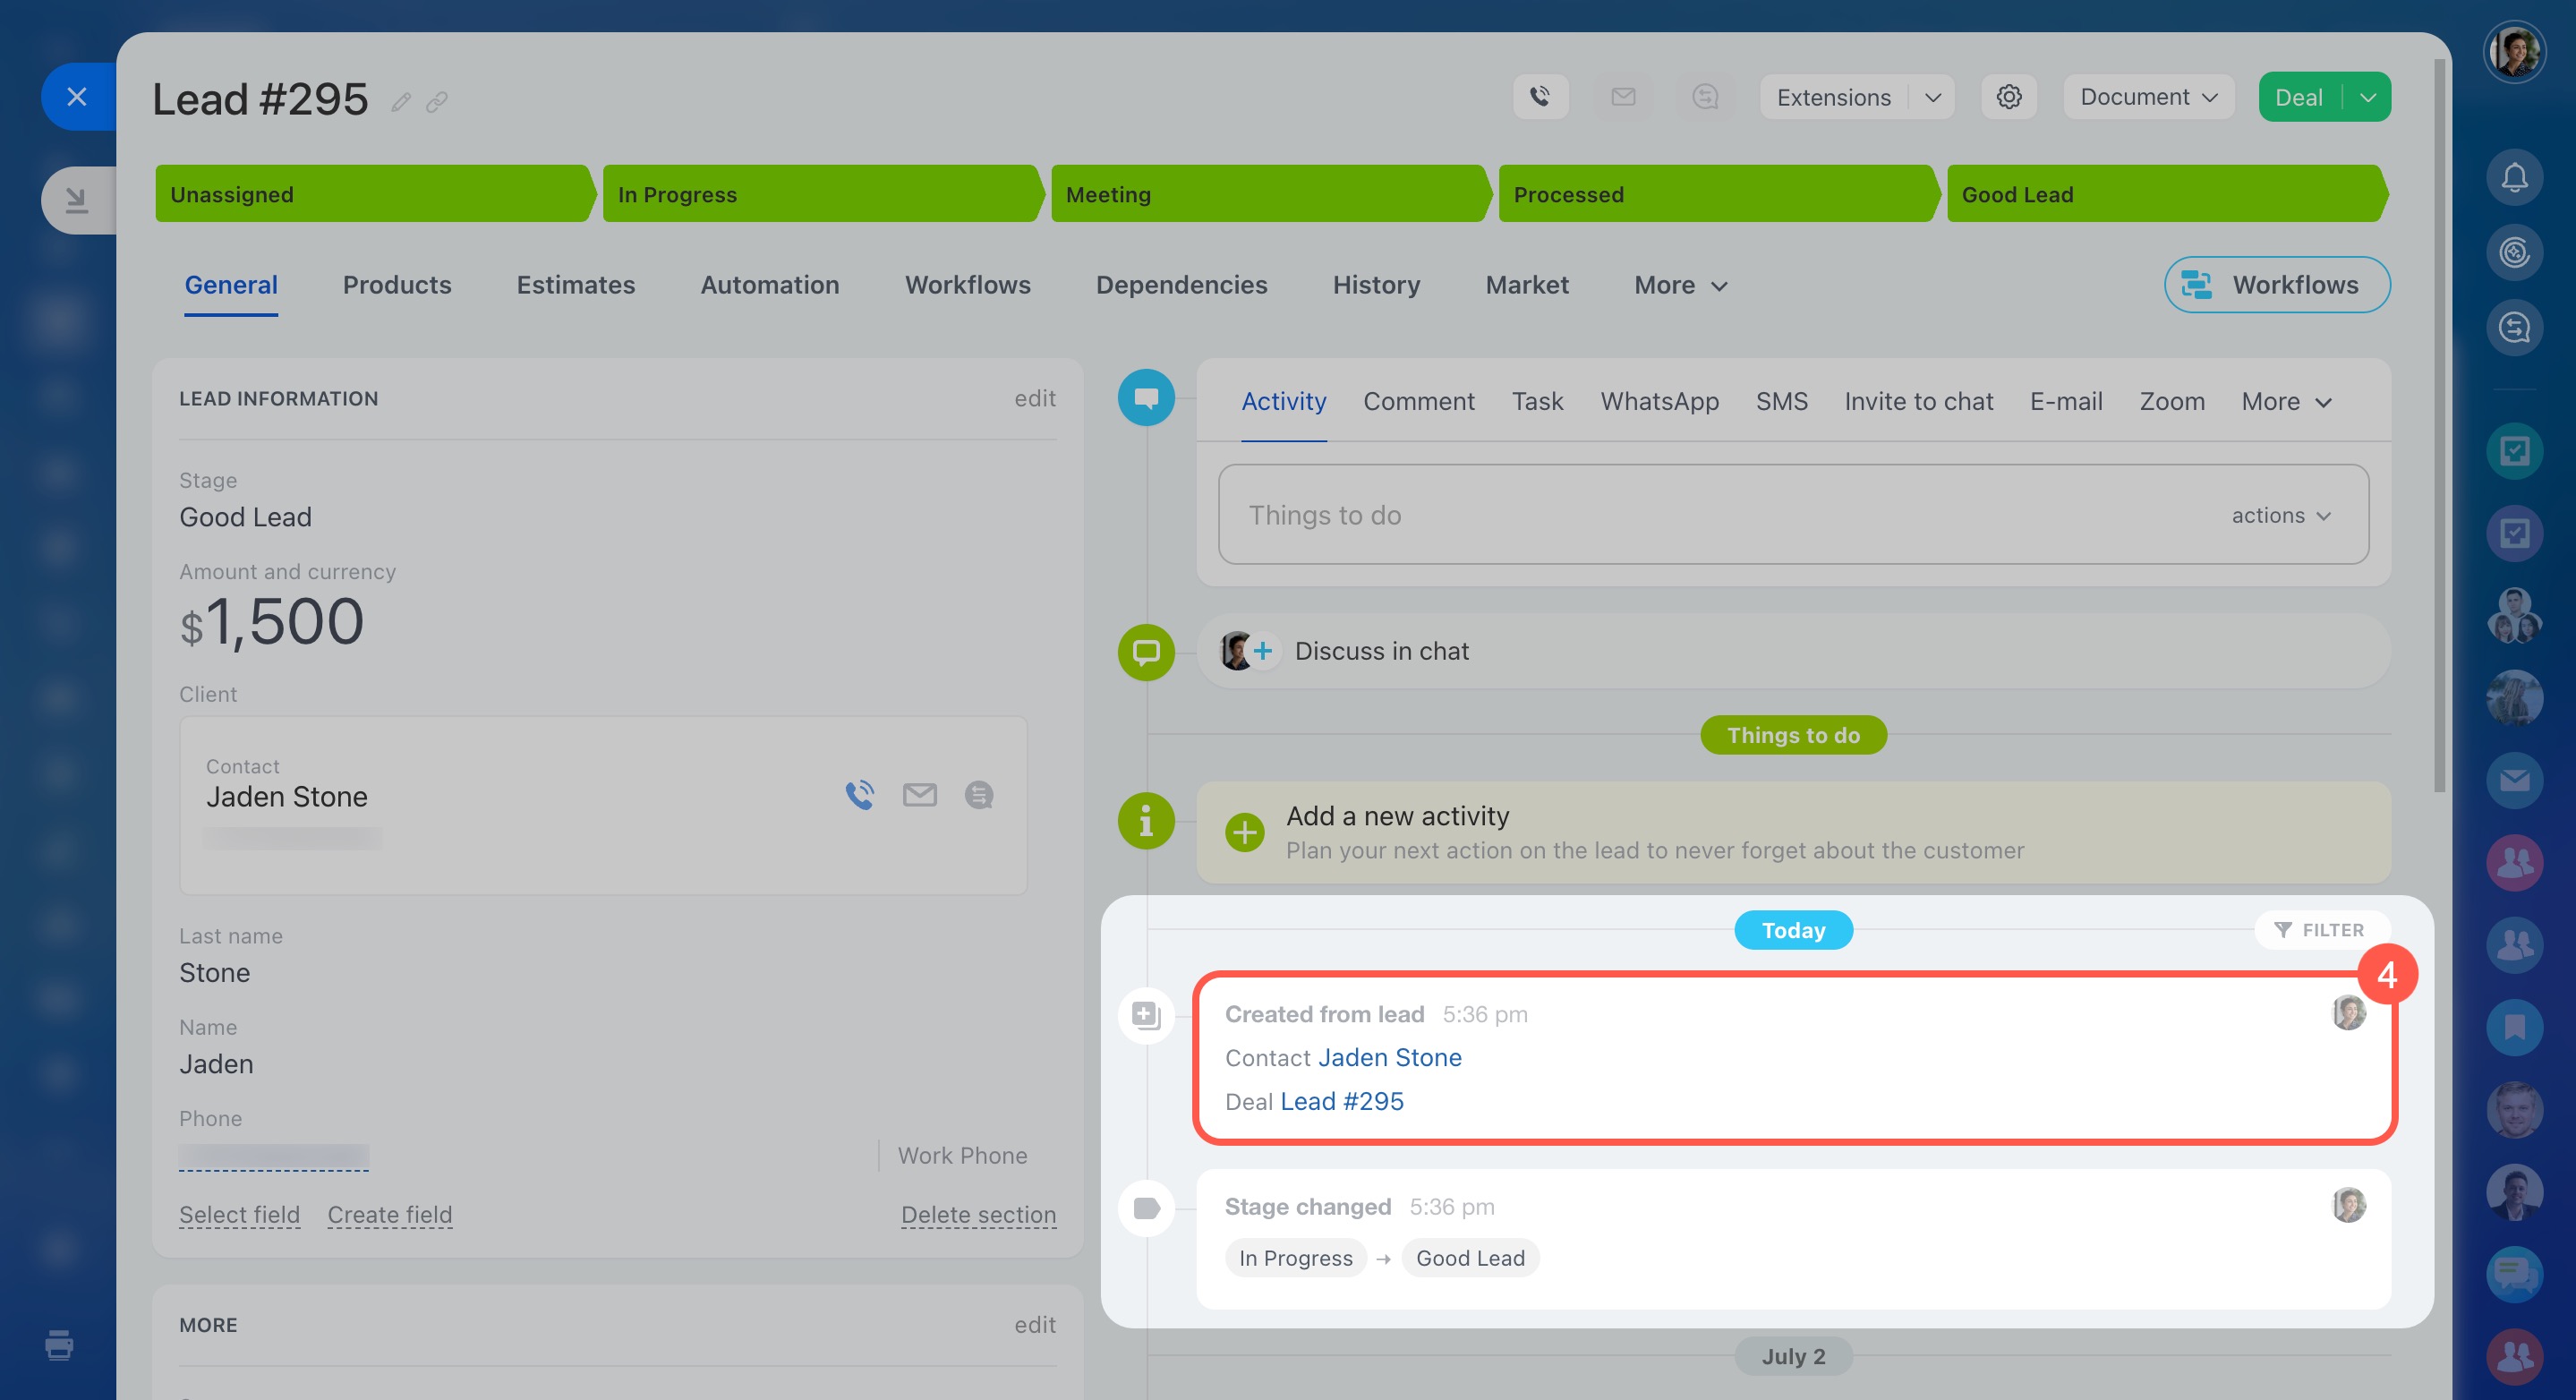This screenshot has height=1400, width=2576.
Task: Expand the actions dropdown in Things to do
Action: coord(2281,516)
